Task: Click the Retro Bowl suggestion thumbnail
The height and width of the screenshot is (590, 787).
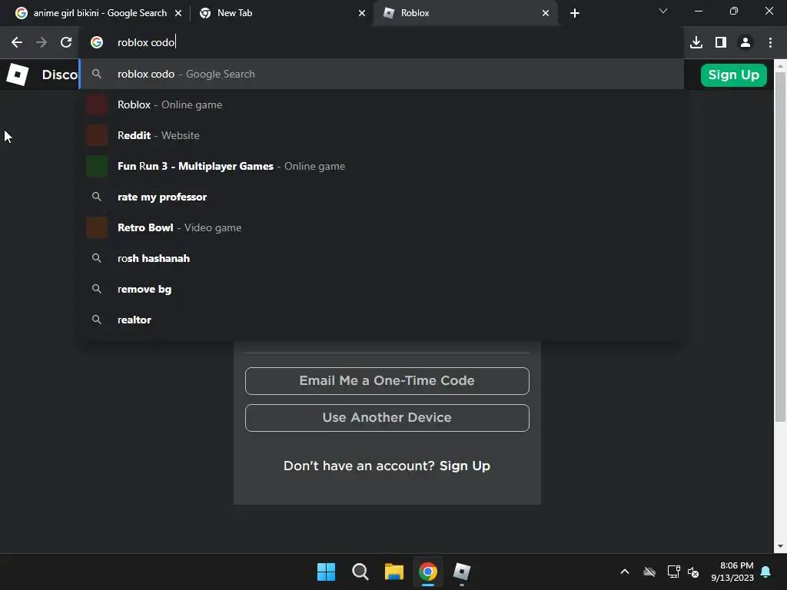Action: click(96, 227)
